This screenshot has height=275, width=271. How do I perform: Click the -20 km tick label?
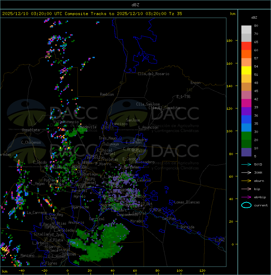(x=44, y=271)
